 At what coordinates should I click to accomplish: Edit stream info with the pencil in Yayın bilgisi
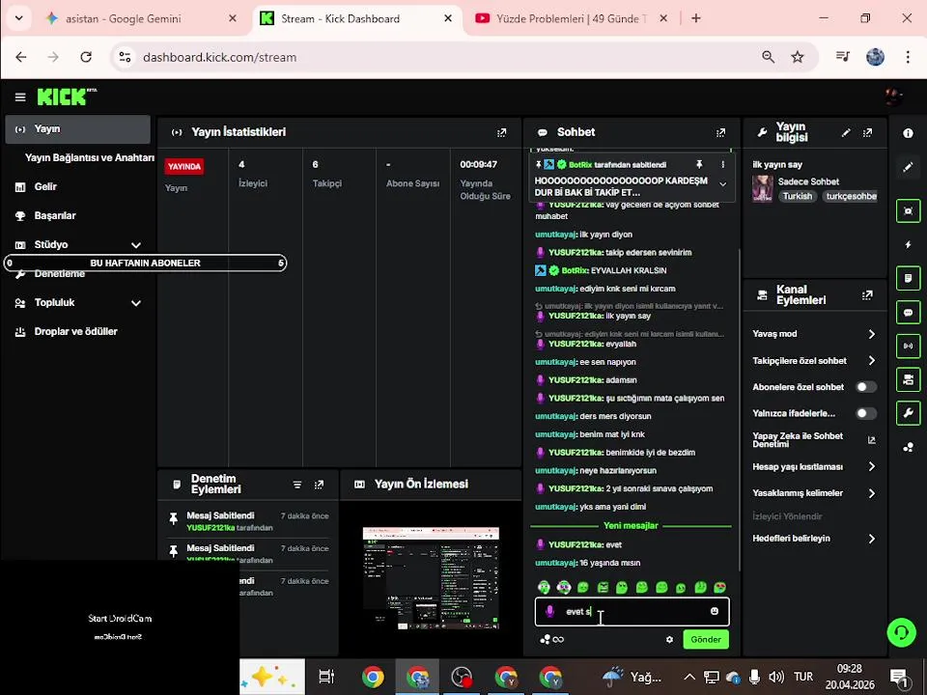[x=846, y=132]
